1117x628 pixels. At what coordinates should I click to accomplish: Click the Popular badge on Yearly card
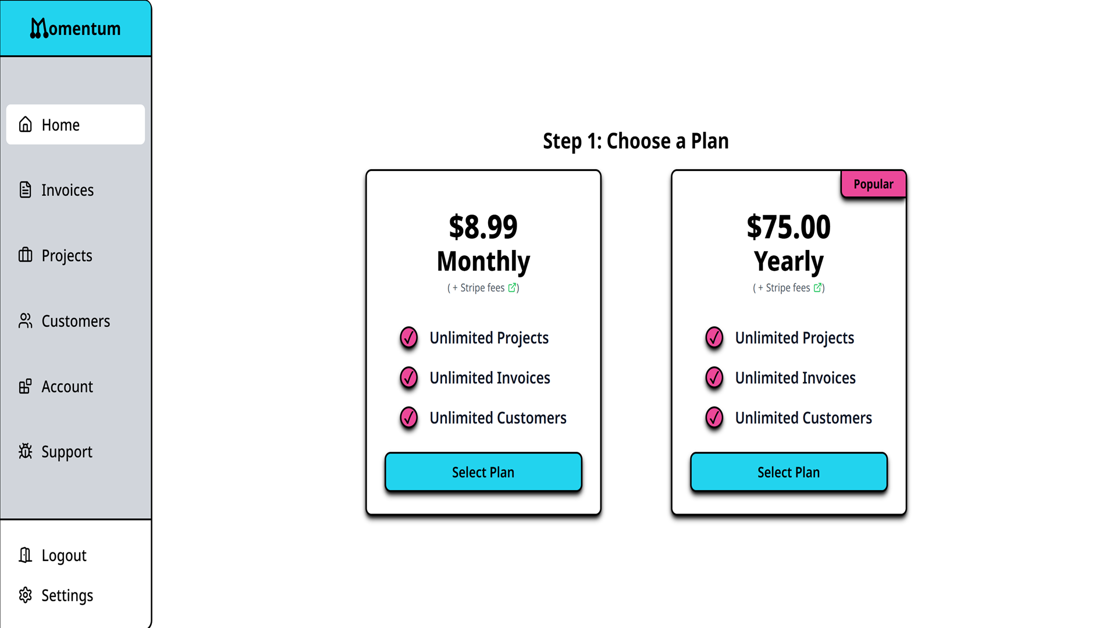pyautogui.click(x=873, y=184)
